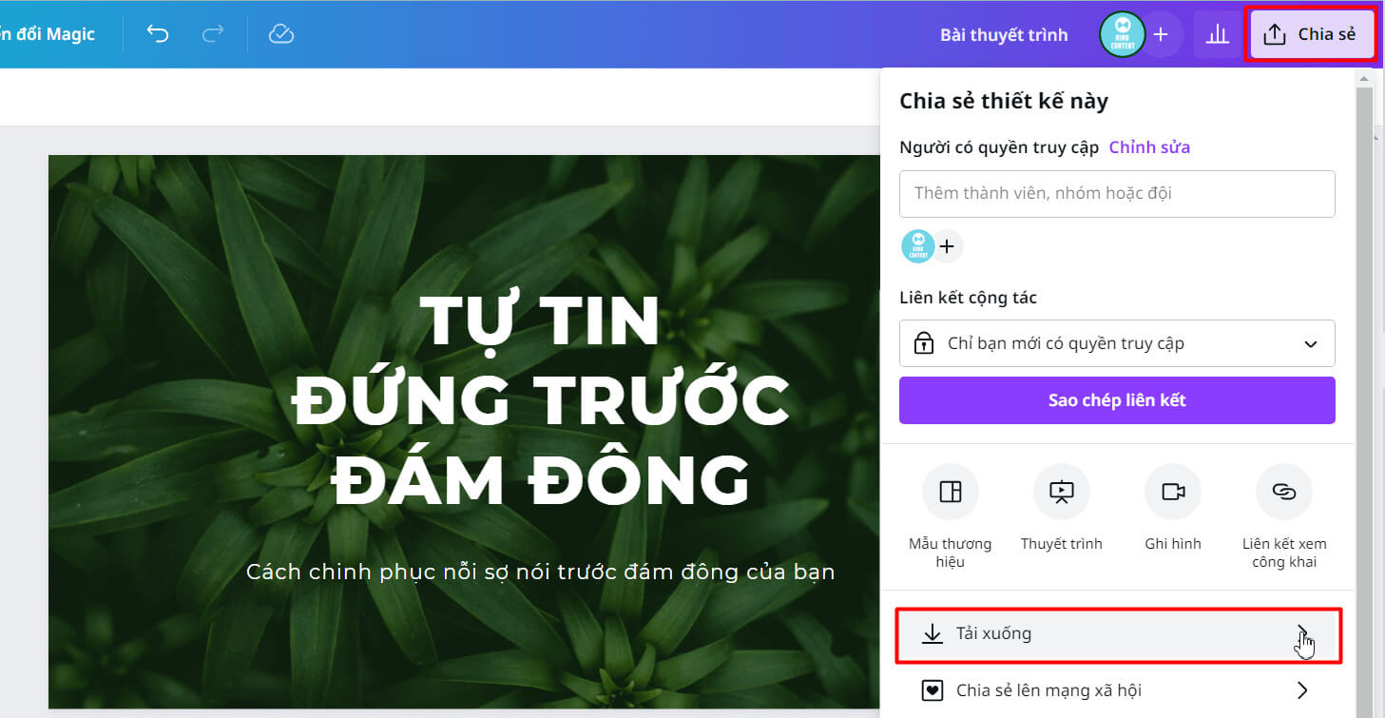This screenshot has width=1385, height=718.
Task: Select the Ghi hình recording icon
Action: click(1173, 492)
